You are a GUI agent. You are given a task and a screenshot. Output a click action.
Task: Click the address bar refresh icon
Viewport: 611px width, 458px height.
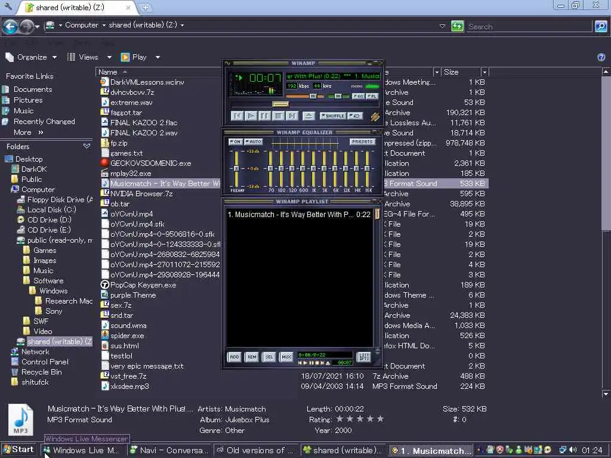[457, 26]
